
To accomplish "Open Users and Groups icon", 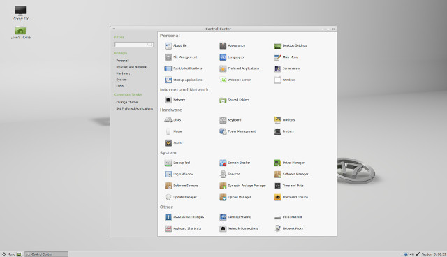I will tap(277, 197).
